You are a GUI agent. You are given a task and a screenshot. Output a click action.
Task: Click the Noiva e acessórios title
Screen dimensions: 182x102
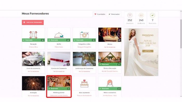tap(110, 92)
